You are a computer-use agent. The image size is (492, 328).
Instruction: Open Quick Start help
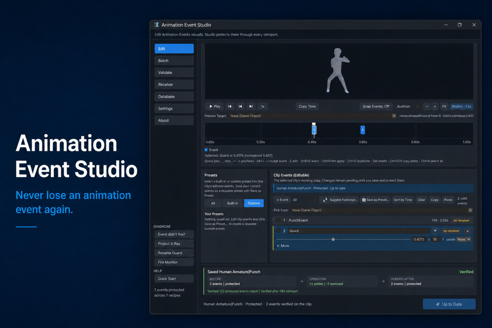(x=174, y=279)
